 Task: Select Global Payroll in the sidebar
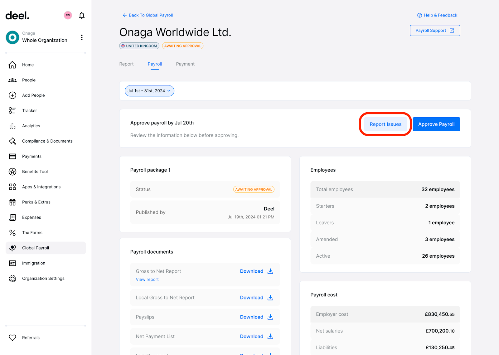pos(46,248)
